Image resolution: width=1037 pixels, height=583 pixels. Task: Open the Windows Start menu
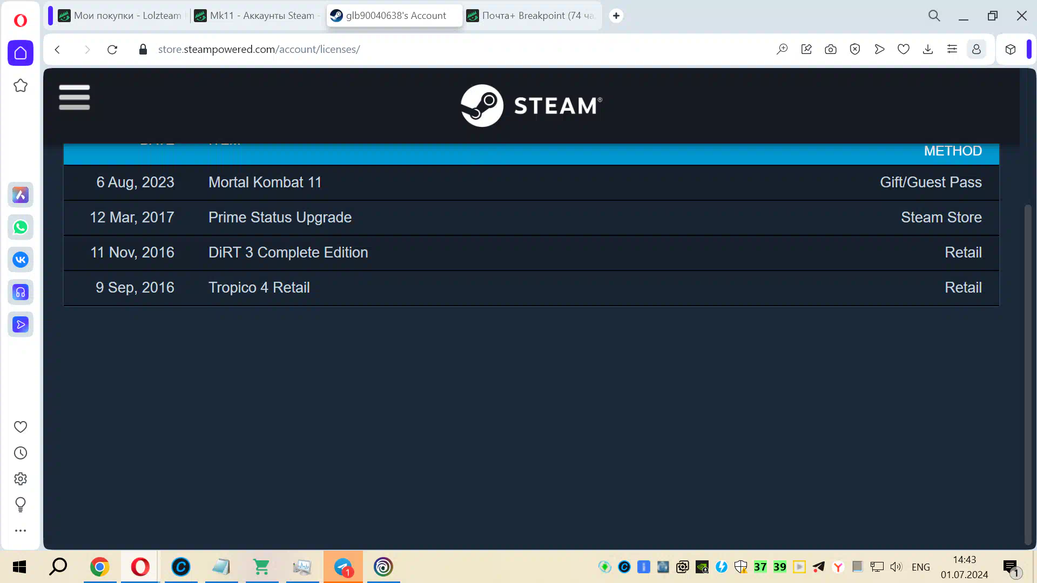(19, 567)
